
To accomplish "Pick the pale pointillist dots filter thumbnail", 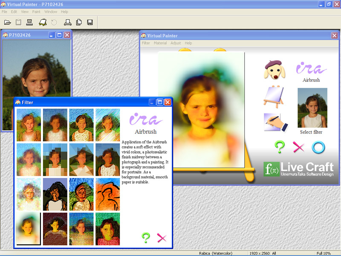I will [29, 195].
